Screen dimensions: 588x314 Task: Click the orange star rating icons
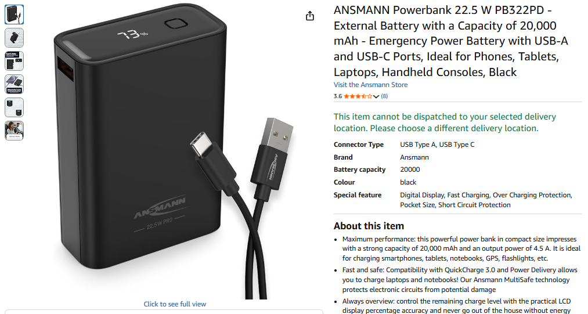(358, 96)
